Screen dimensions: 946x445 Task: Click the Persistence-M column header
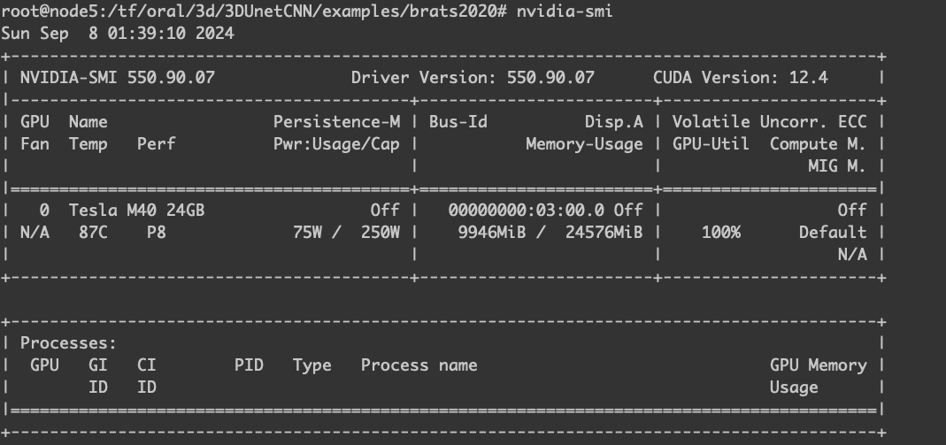[336, 122]
